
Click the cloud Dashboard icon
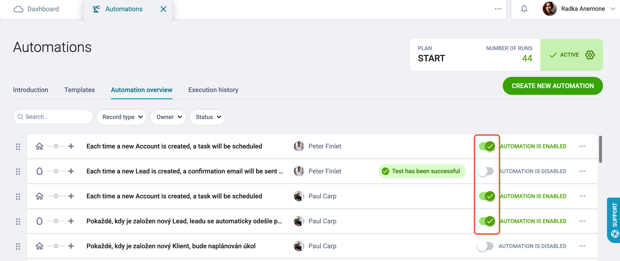[x=18, y=9]
